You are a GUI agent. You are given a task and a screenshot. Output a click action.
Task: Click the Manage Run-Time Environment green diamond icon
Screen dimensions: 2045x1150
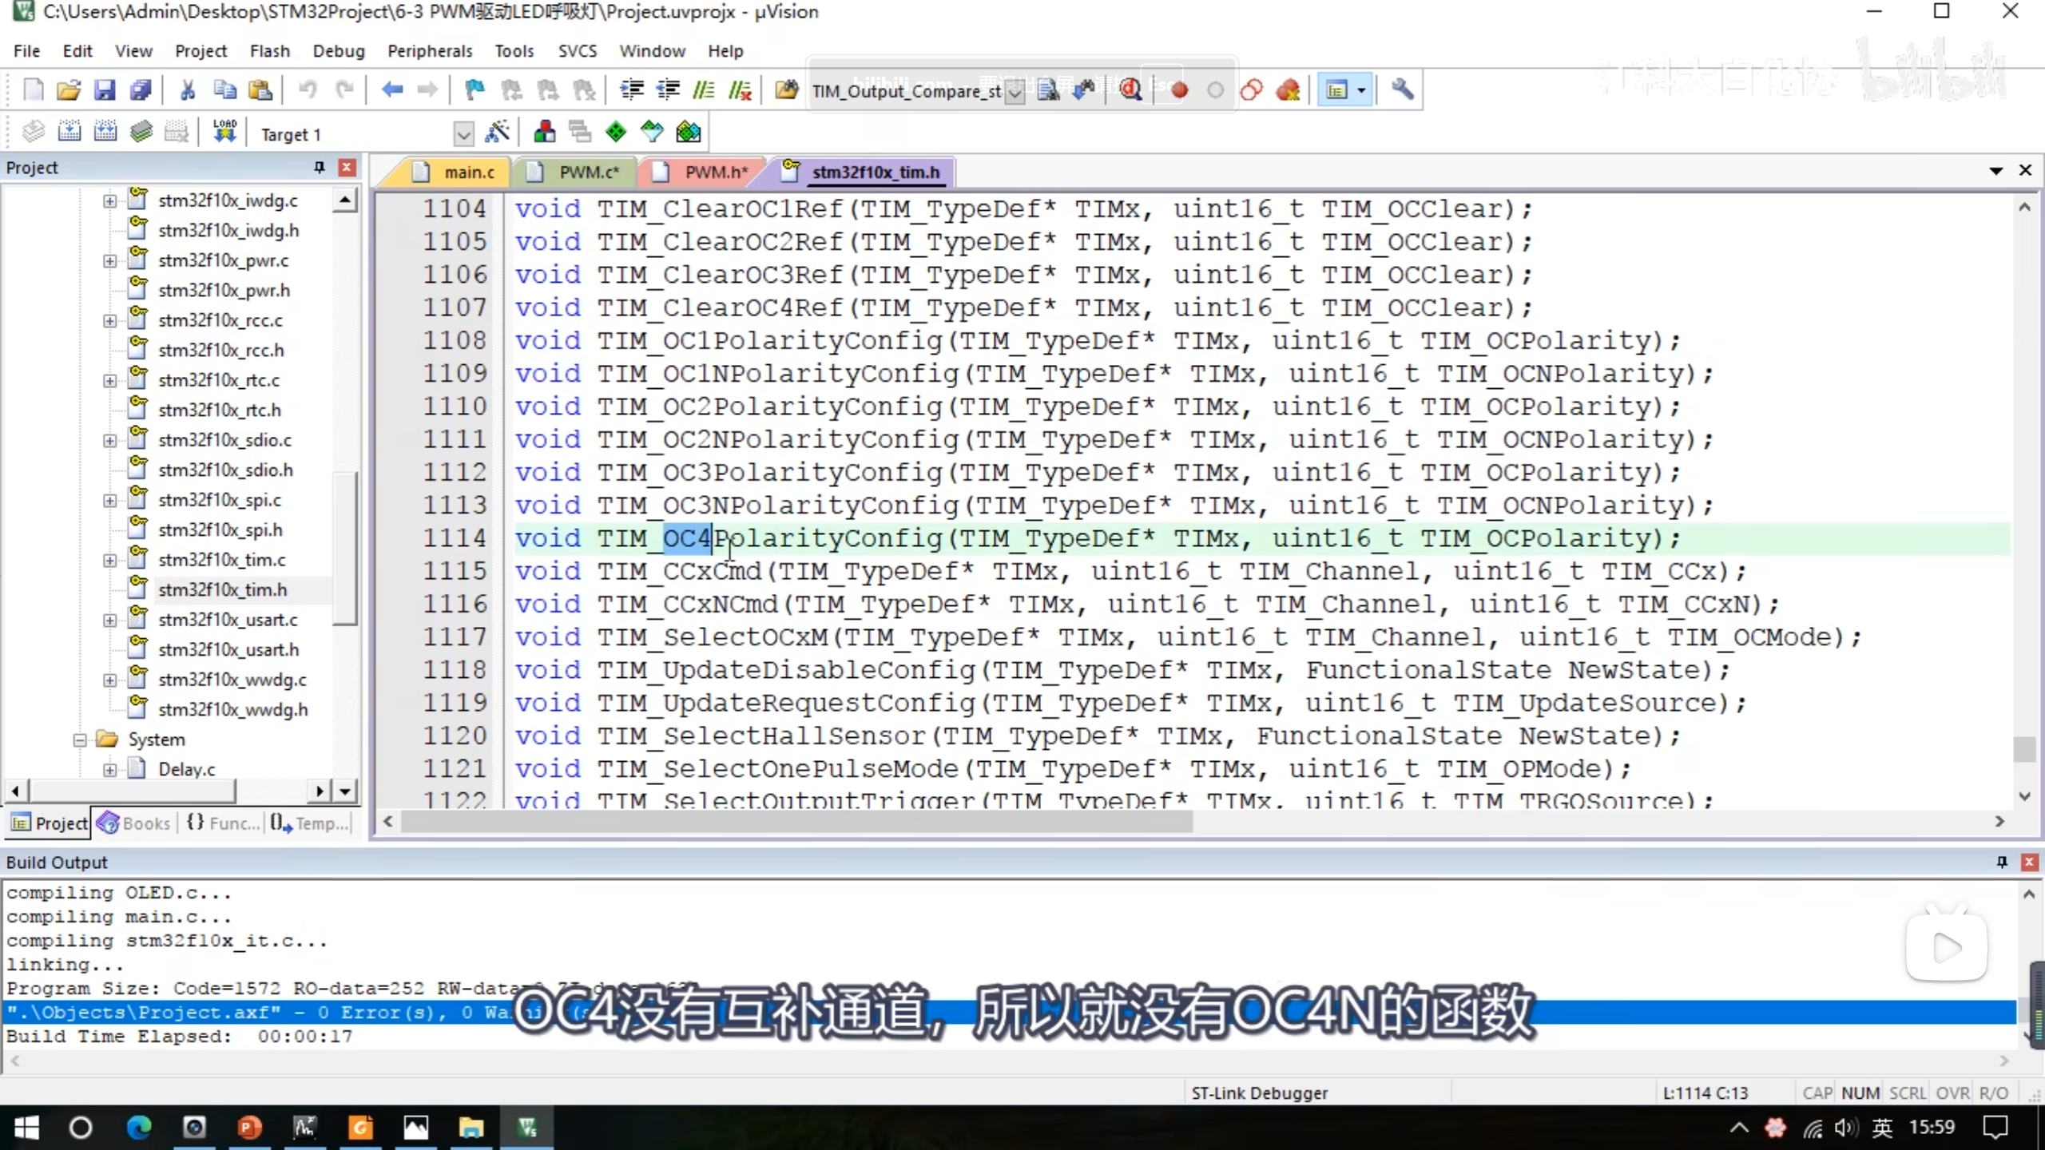(615, 133)
